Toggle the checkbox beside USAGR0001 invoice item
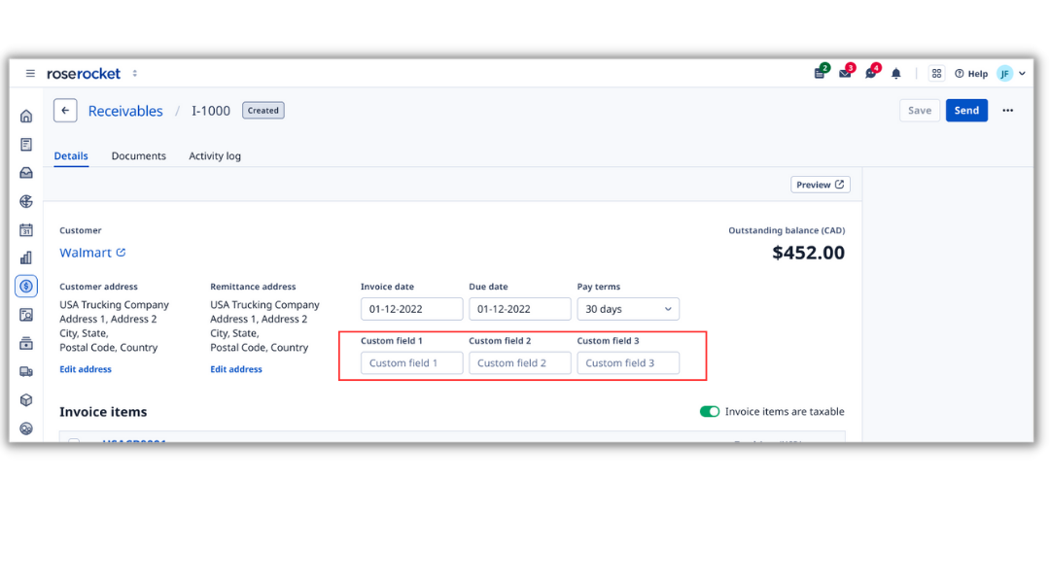 tap(74, 442)
